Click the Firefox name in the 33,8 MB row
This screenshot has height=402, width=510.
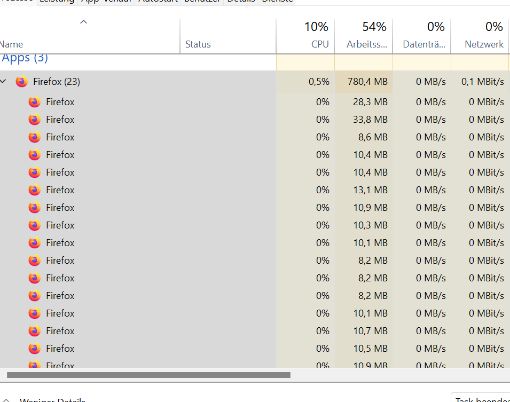[60, 120]
